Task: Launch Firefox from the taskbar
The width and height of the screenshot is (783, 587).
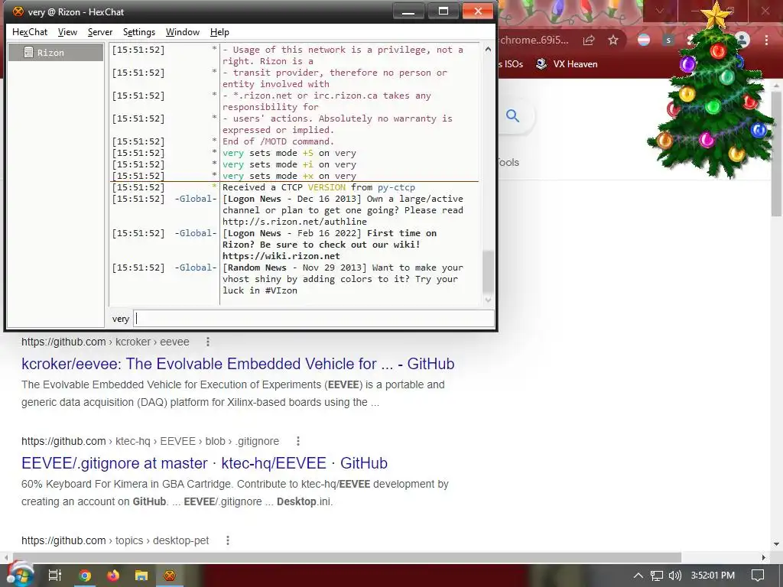Action: point(113,576)
